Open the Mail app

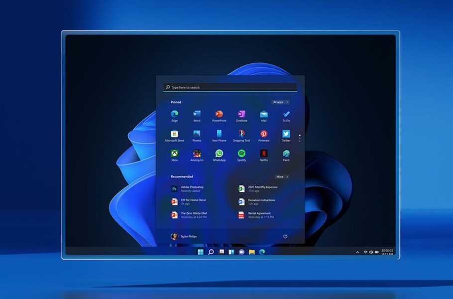[264, 116]
